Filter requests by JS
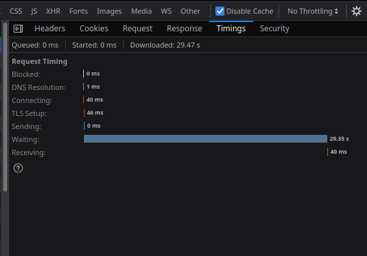 [x=34, y=11]
